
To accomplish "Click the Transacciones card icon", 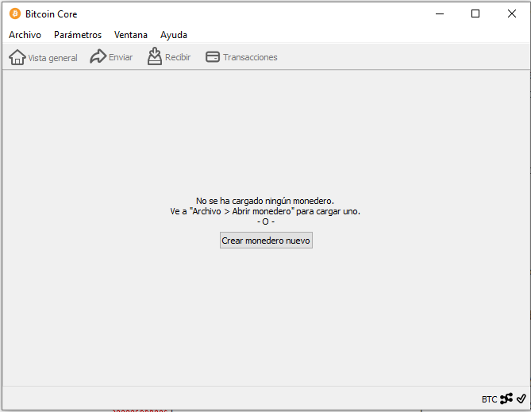I will coord(213,56).
